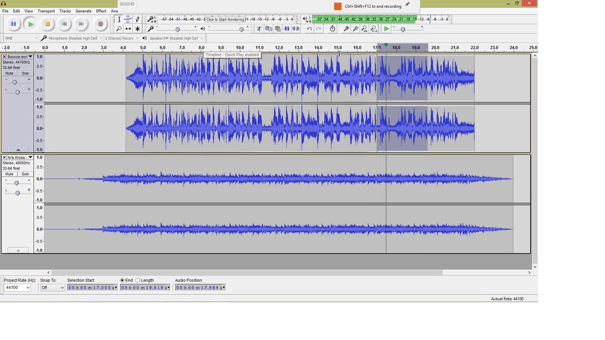Image resolution: width=605 pixels, height=340 pixels.
Task: Close the Kris Kross track with its X button
Action: pyautogui.click(x=4, y=157)
